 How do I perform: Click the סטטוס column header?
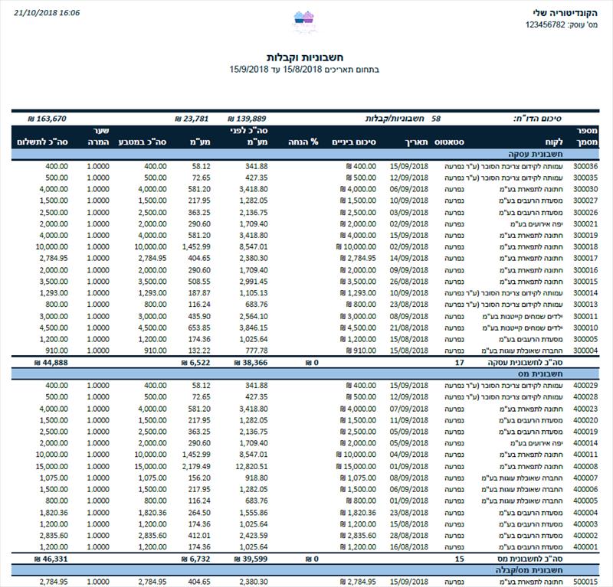(x=449, y=142)
